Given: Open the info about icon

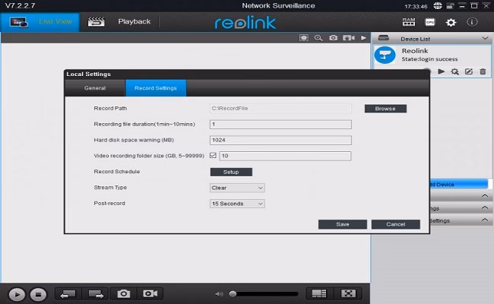Looking at the screenshot, I should coord(473,22).
